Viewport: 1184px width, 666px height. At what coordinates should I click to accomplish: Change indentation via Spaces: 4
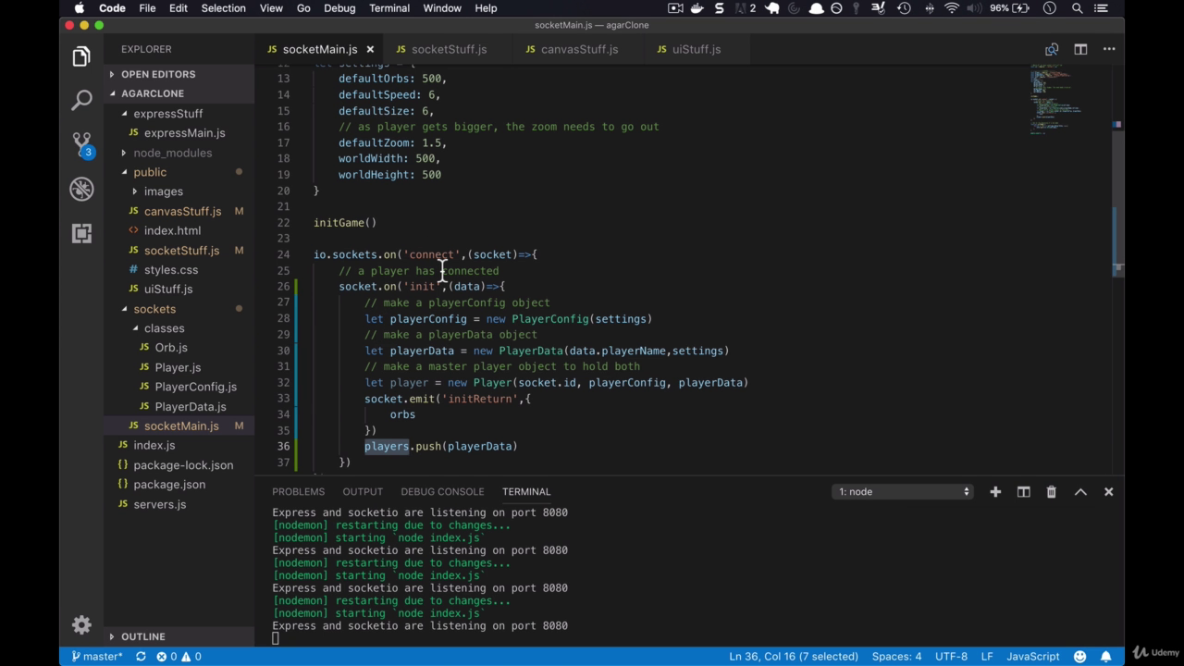pyautogui.click(x=896, y=657)
